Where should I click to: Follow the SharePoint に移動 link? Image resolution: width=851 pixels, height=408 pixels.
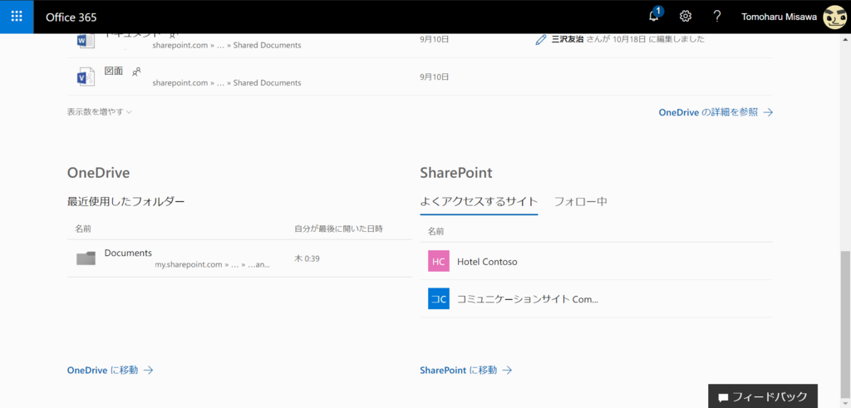pos(466,370)
